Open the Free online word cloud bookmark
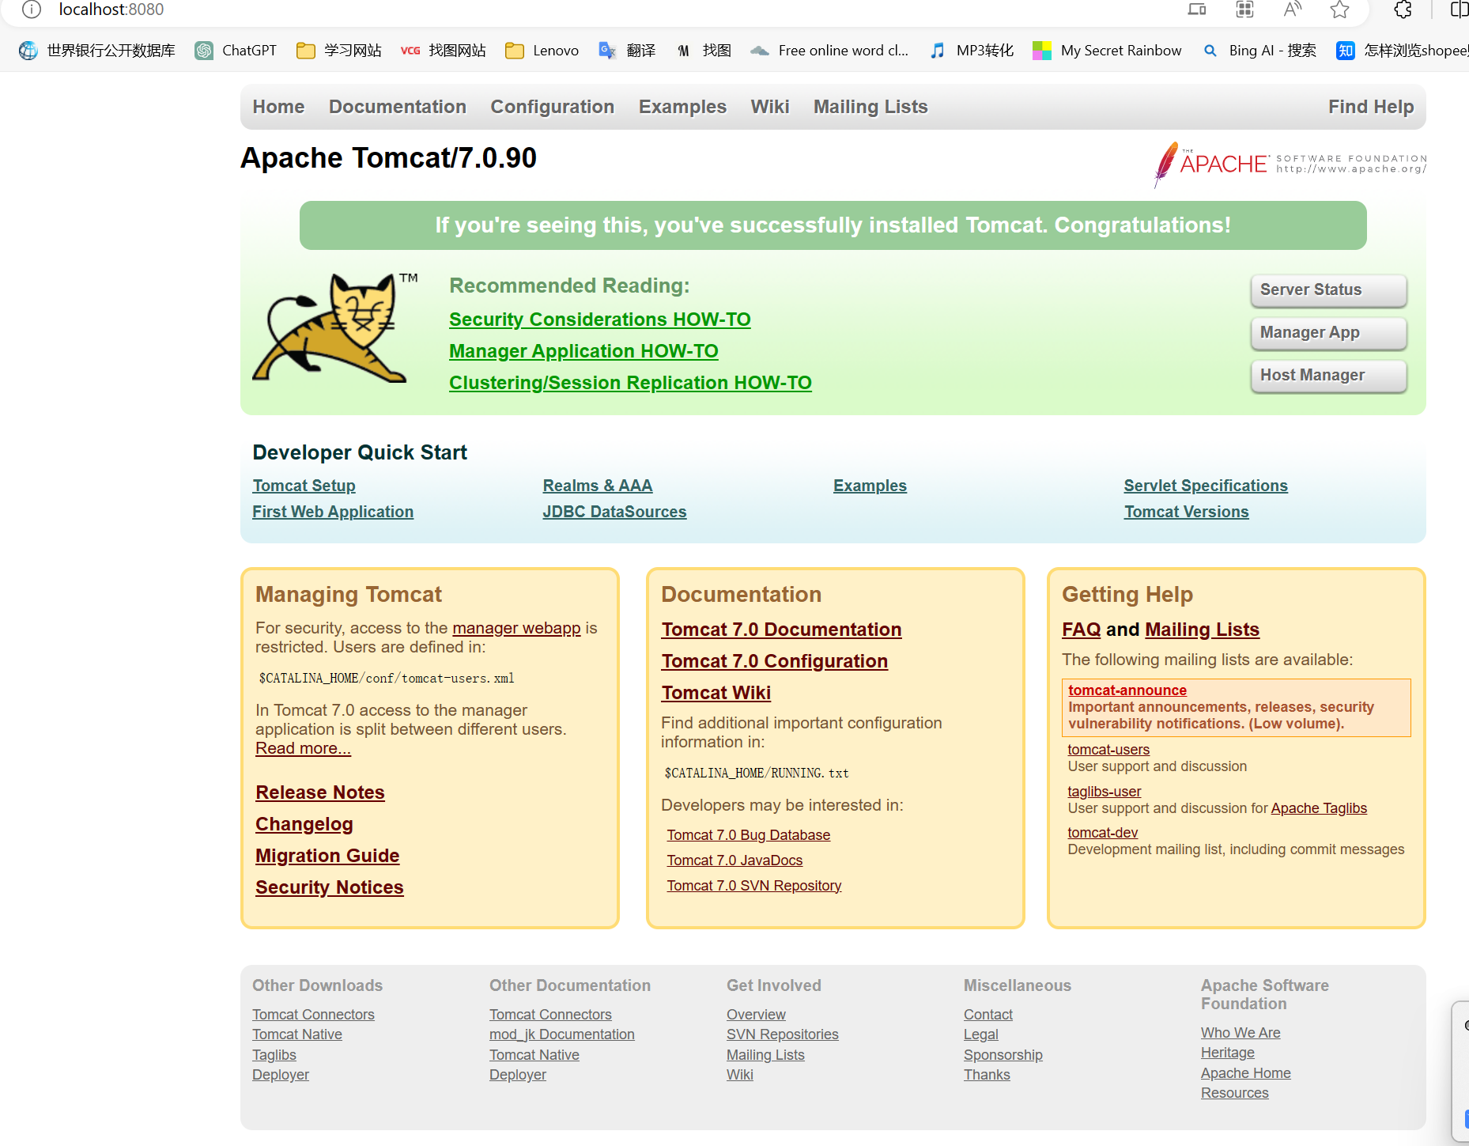This screenshot has width=1469, height=1146. tap(829, 51)
